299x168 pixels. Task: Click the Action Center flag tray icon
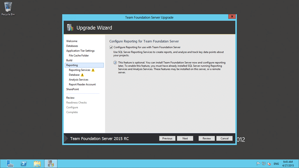pos(258,164)
